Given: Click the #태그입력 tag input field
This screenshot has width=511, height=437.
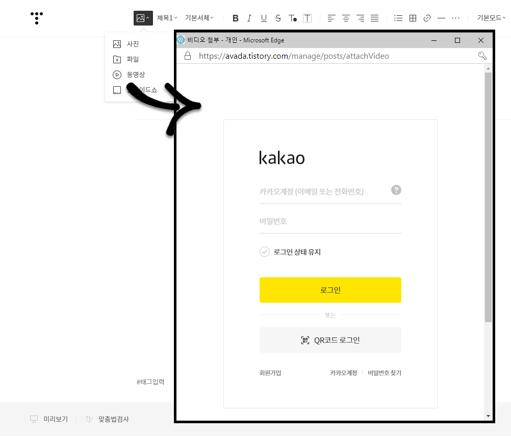Looking at the screenshot, I should 150,382.
